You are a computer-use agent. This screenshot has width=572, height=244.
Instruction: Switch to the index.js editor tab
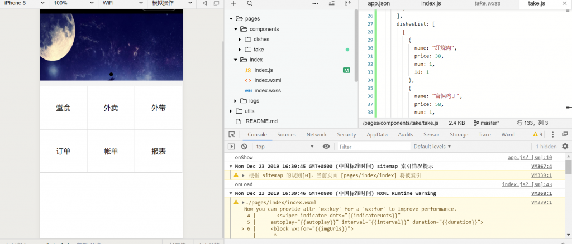point(431,3)
